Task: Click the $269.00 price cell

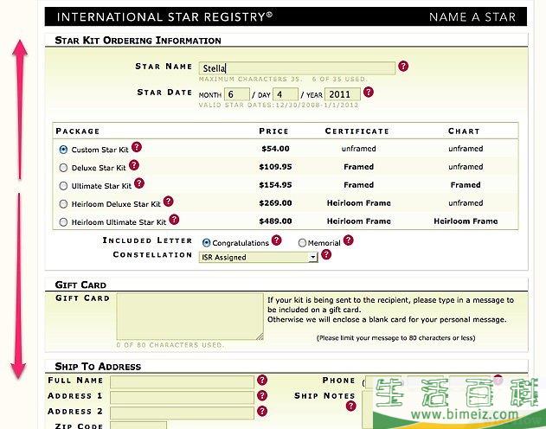Action: coord(275,203)
